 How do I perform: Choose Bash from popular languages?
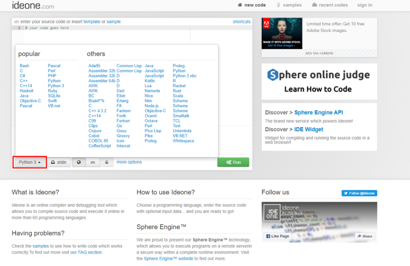pos(24,66)
